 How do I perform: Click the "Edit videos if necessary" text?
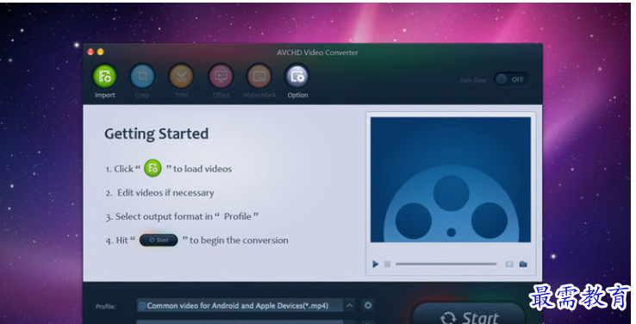(x=165, y=193)
